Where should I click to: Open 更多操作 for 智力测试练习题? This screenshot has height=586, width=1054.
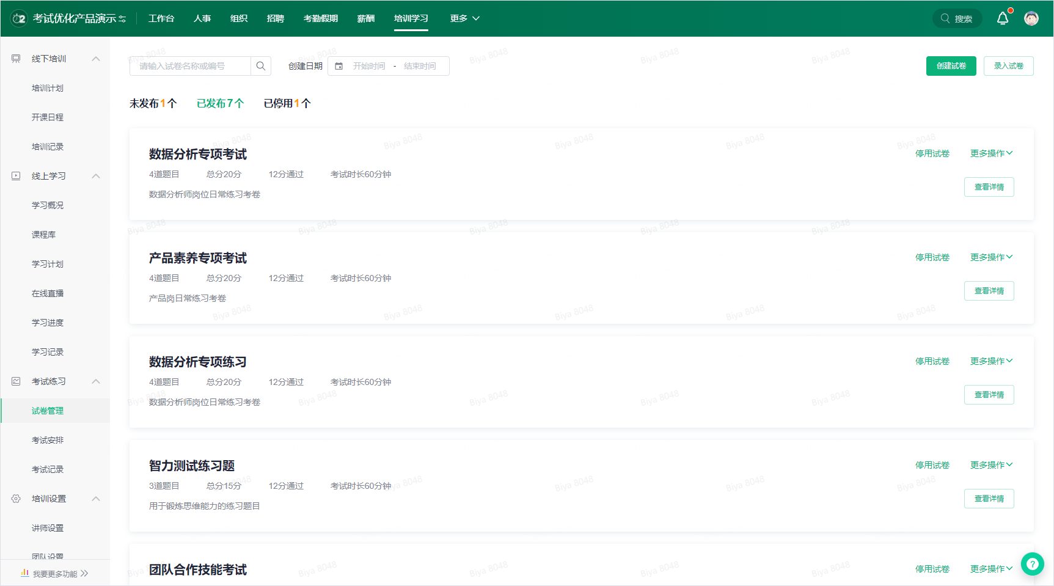992,465
